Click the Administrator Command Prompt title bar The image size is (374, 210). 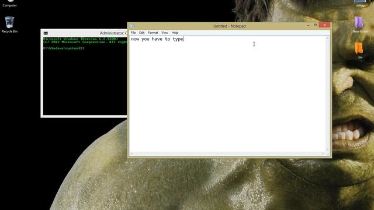84,33
